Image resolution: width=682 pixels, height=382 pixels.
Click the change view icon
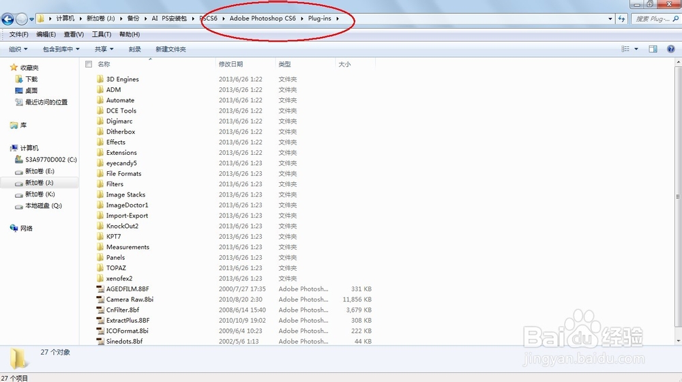[x=625, y=49]
